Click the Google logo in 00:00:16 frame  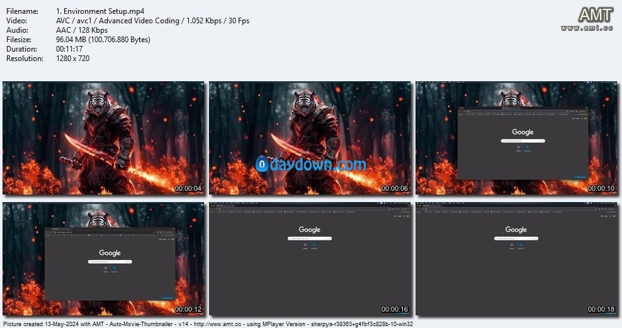(x=309, y=230)
